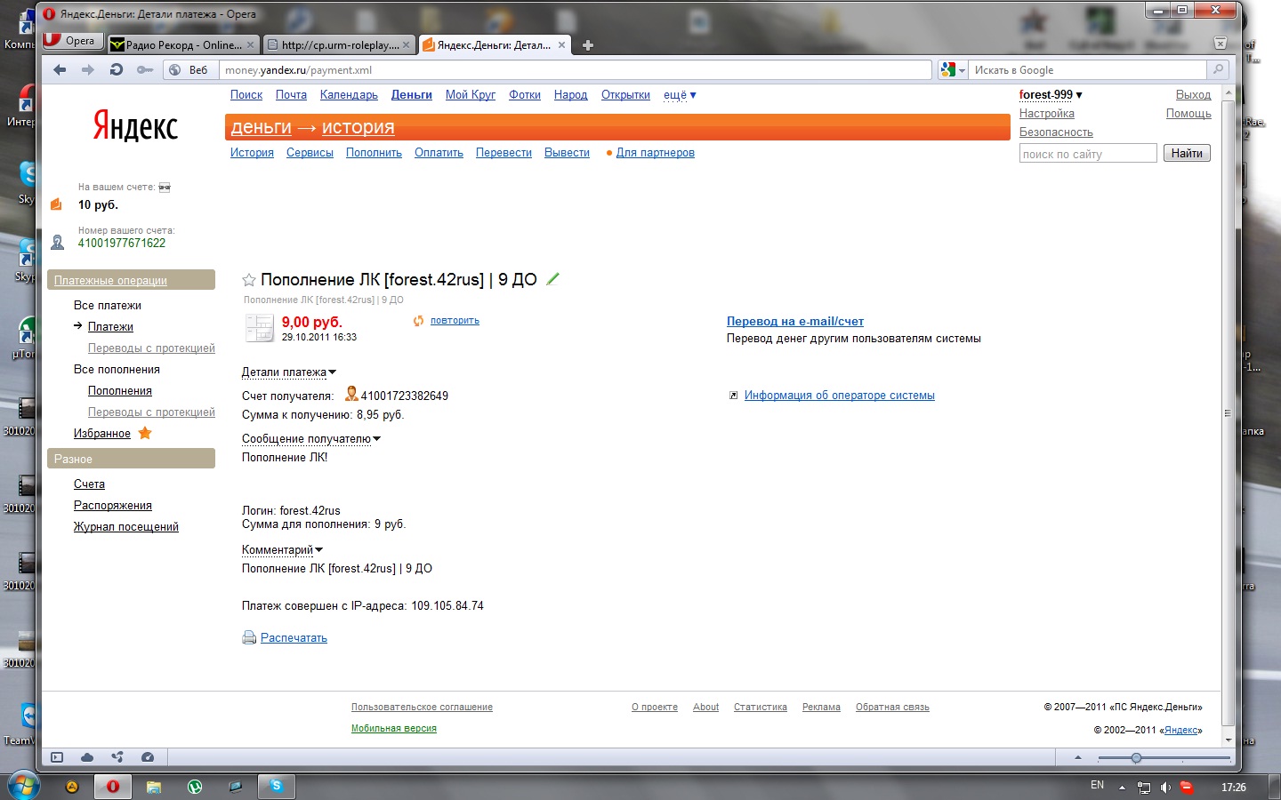Open the Windows Start orb
Viewport: 1281px width, 800px height.
23,786
